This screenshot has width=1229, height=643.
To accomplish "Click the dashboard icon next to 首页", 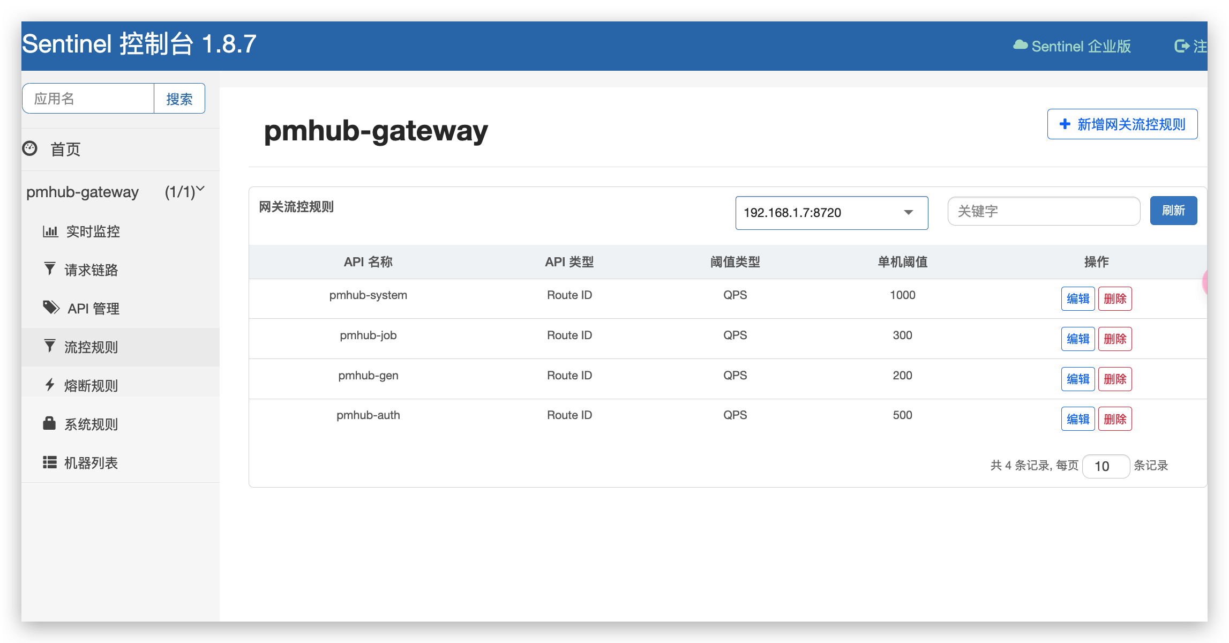I will tap(30, 148).
